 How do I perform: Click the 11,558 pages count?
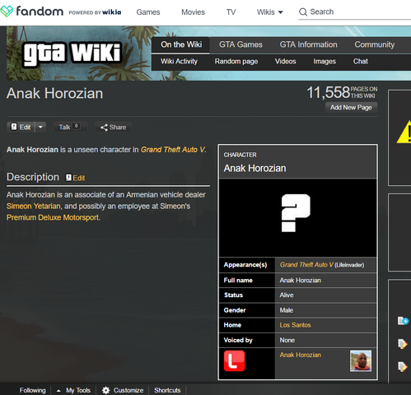[328, 92]
